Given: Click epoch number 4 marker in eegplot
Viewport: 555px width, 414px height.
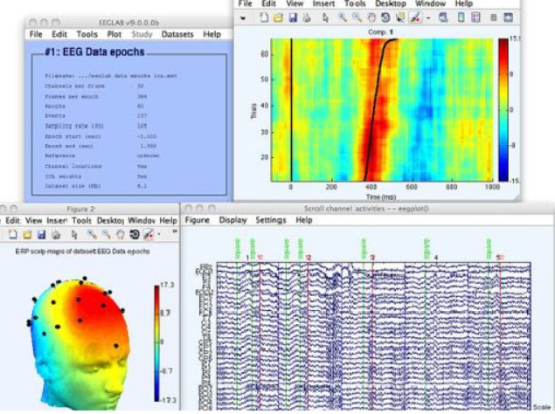Looking at the screenshot, I should [x=436, y=258].
